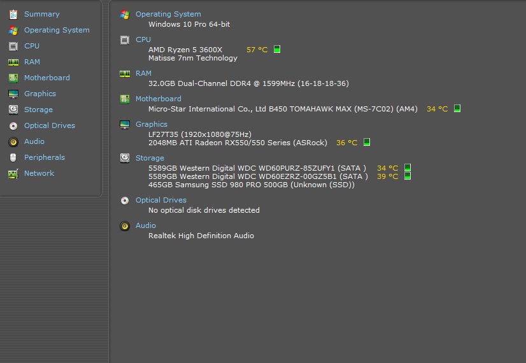This screenshot has height=363, width=526.
Task: Click the Audio speaker icon in summary panel
Action: point(125,226)
